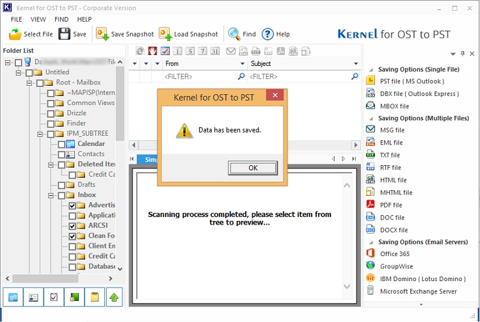The width and height of the screenshot is (480, 322).
Task: Tick the Calendar folder checkbox
Action: (x=61, y=145)
